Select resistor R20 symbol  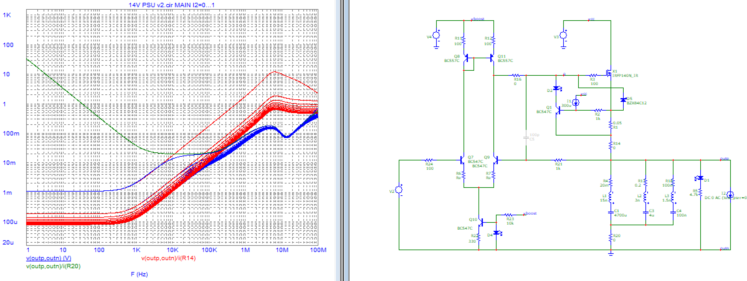(611, 237)
